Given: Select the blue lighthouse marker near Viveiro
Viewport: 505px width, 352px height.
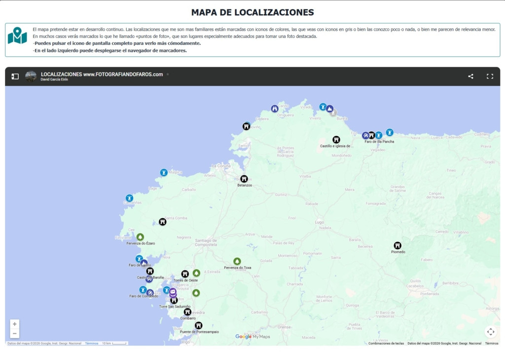Looking at the screenshot, I should pos(323,107).
